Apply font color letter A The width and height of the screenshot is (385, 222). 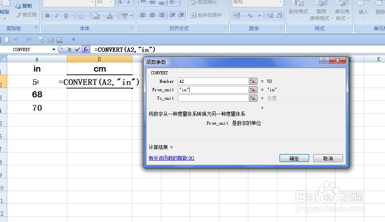[110, 16]
